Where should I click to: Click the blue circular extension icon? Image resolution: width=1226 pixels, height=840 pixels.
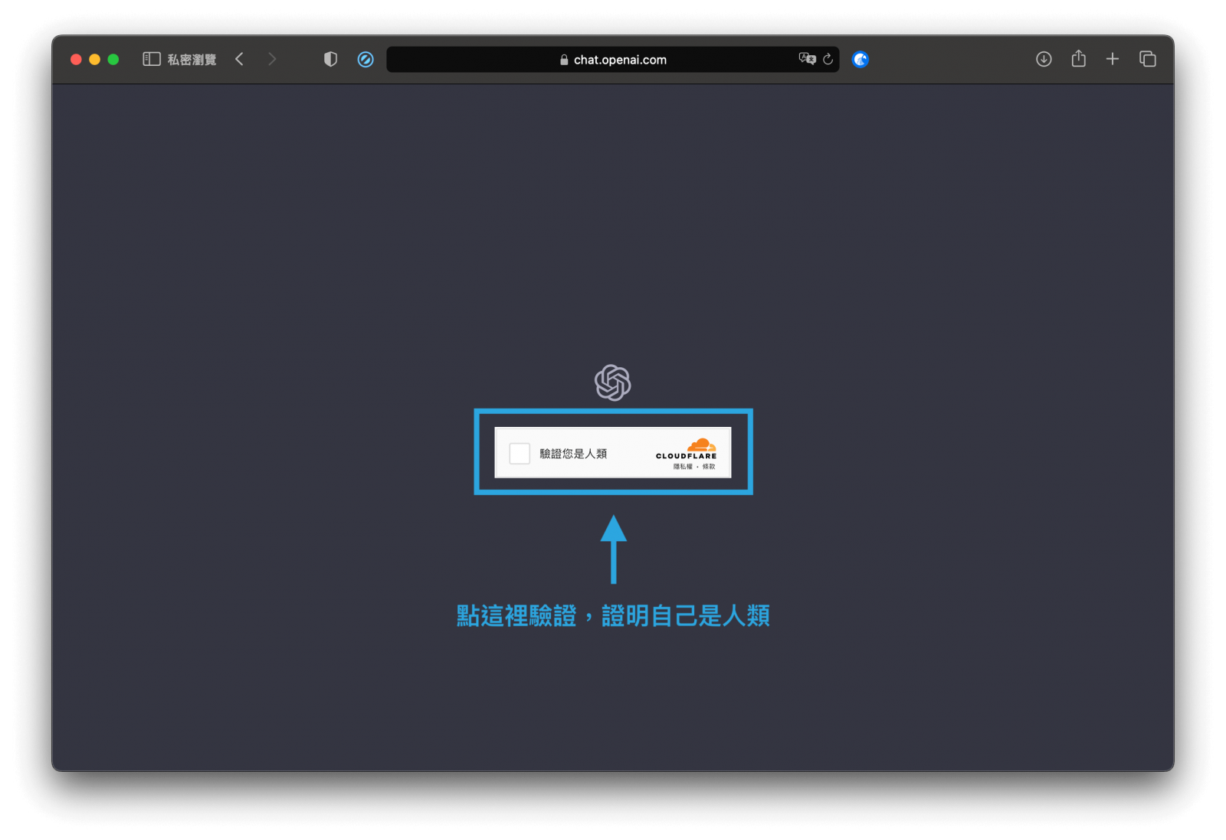pos(860,59)
